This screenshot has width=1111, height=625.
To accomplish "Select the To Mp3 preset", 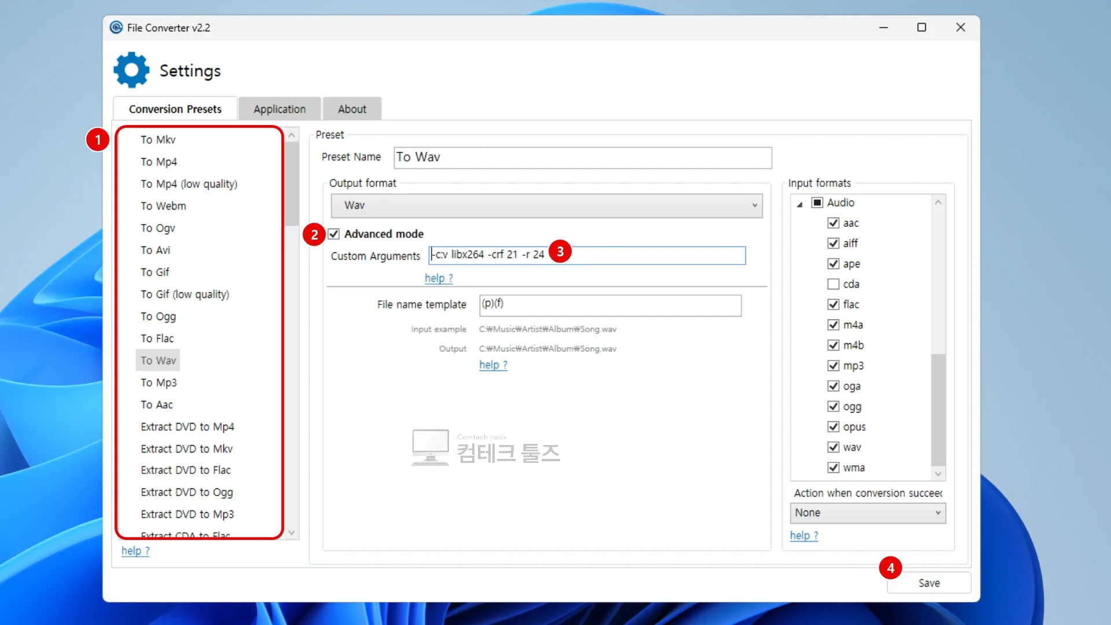I will [159, 383].
